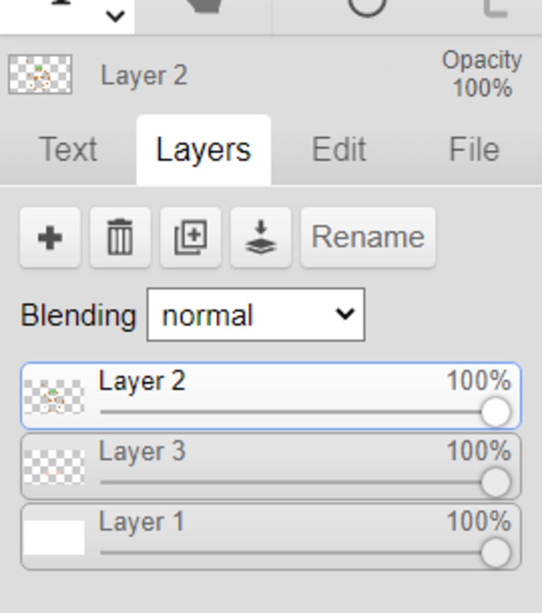The image size is (542, 613).
Task: Duplicate layer with the copy icon
Action: tap(191, 238)
